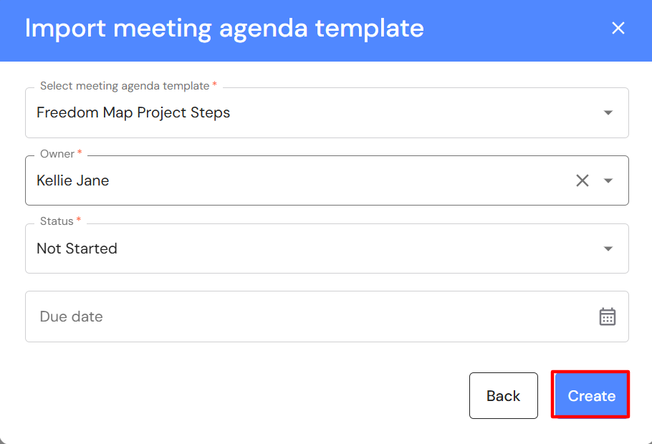Viewport: 652px width, 444px height.
Task: Click the required asterisk next to Owner
Action: pyautogui.click(x=80, y=154)
